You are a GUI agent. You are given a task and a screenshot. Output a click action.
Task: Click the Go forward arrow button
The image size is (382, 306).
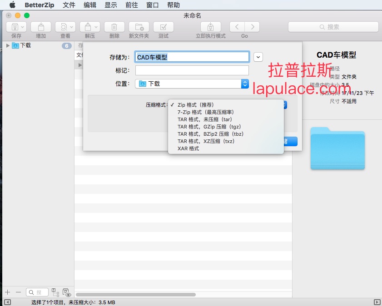252,27
